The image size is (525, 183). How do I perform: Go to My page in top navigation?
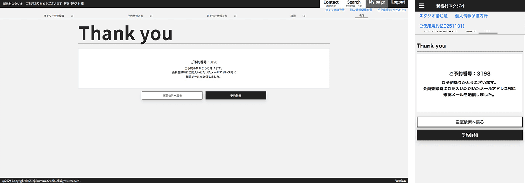pos(377,3)
